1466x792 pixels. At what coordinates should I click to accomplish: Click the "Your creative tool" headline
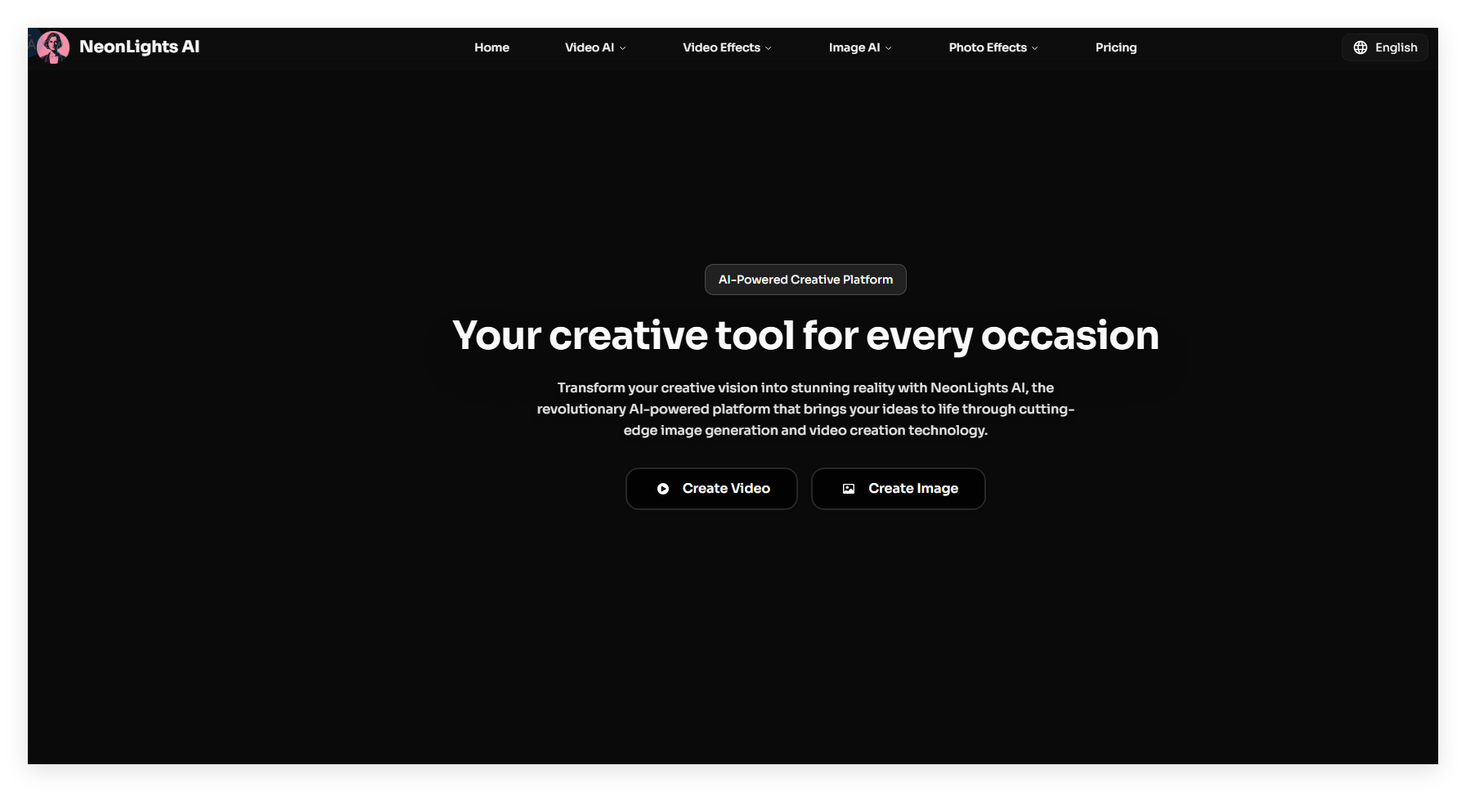click(805, 336)
